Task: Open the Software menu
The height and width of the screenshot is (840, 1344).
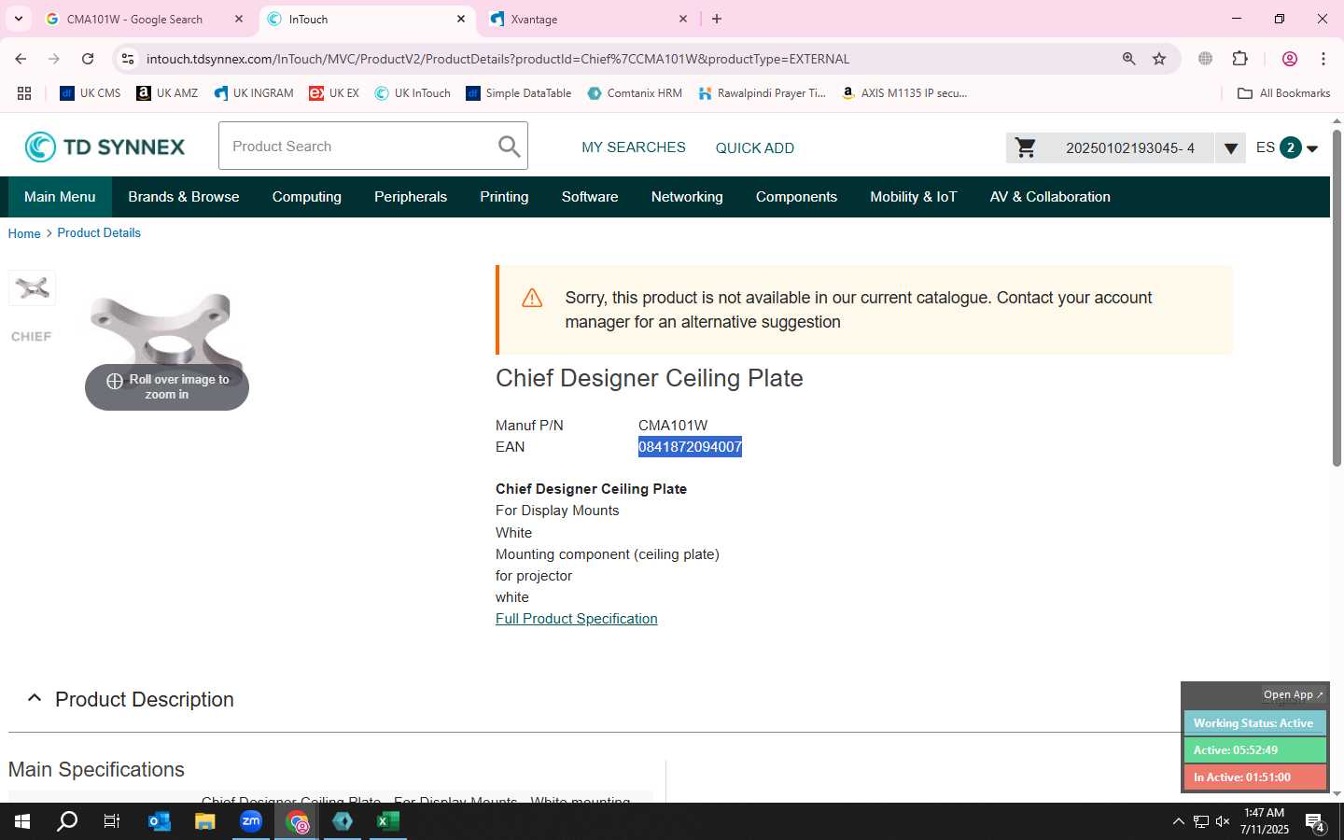Action: tap(590, 197)
